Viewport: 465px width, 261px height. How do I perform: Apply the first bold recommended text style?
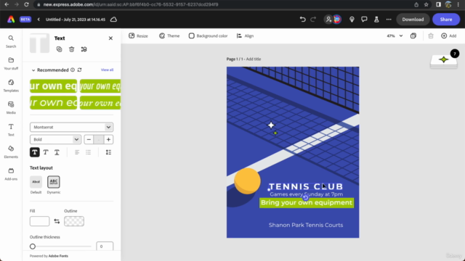point(53,86)
